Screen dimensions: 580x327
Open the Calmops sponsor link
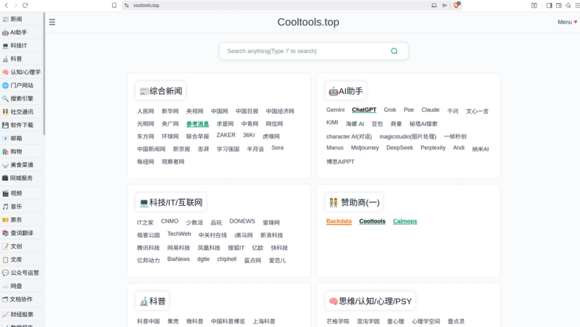(405, 221)
